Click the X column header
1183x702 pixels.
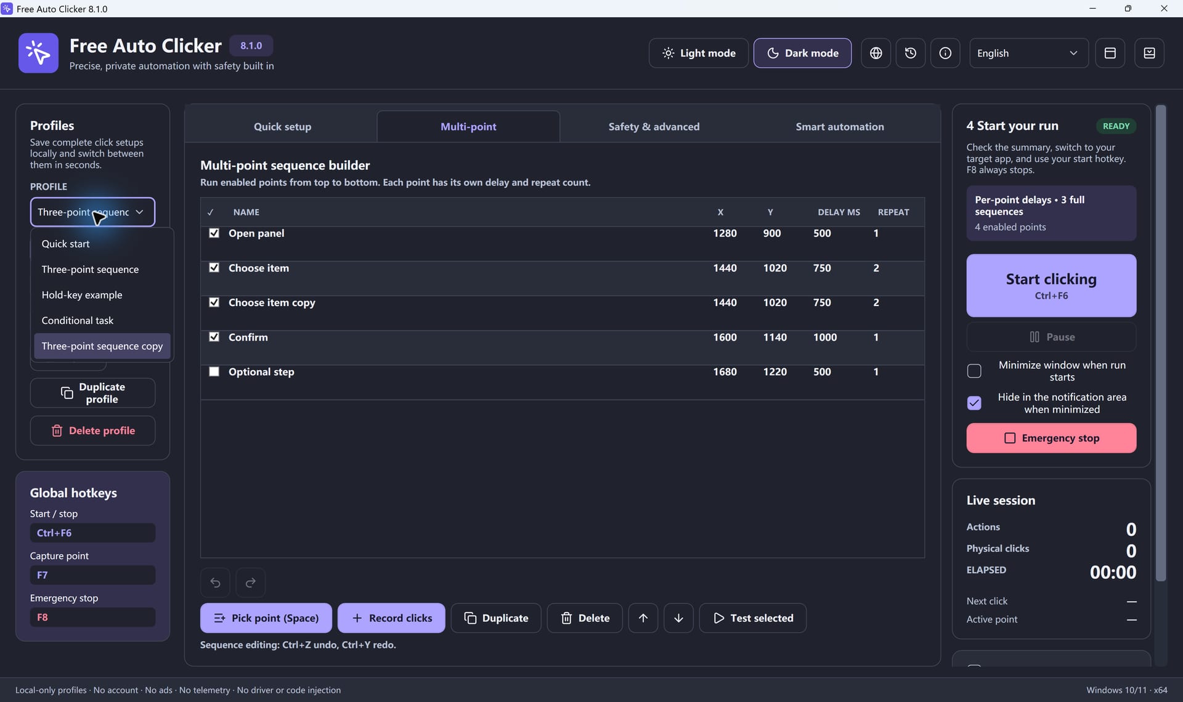[720, 212]
